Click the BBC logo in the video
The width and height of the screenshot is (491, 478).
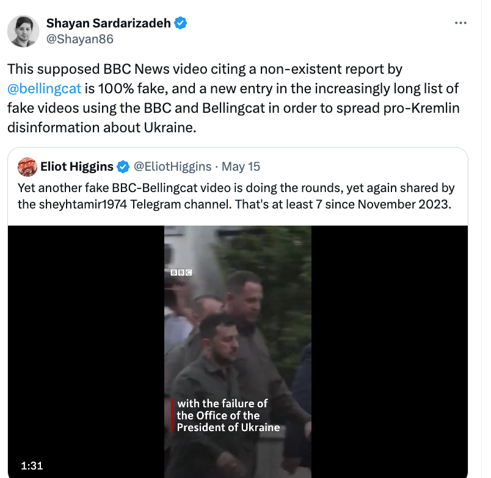[x=181, y=273]
